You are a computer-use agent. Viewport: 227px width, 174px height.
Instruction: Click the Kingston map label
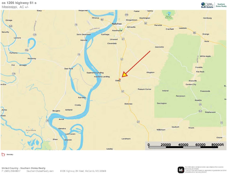click(x=150, y=72)
